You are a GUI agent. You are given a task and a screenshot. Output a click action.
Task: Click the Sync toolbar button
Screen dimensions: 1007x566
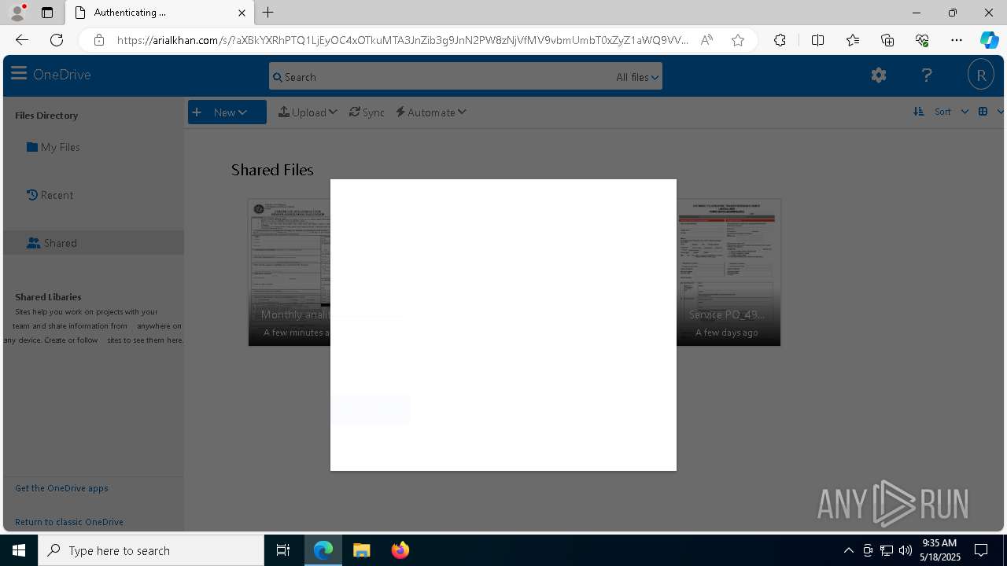coord(367,112)
